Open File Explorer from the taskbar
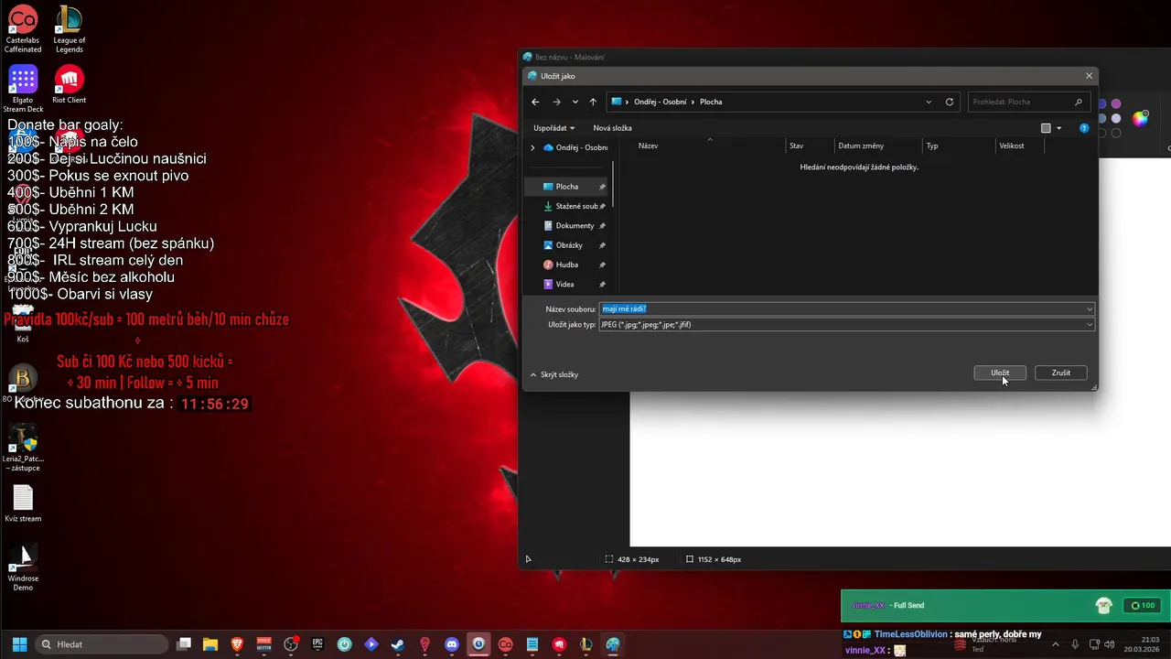The width and height of the screenshot is (1171, 659). click(210, 644)
